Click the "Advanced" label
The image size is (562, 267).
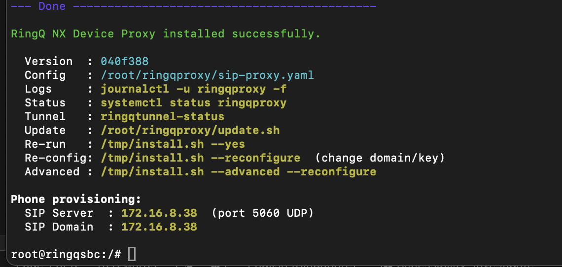click(x=52, y=171)
